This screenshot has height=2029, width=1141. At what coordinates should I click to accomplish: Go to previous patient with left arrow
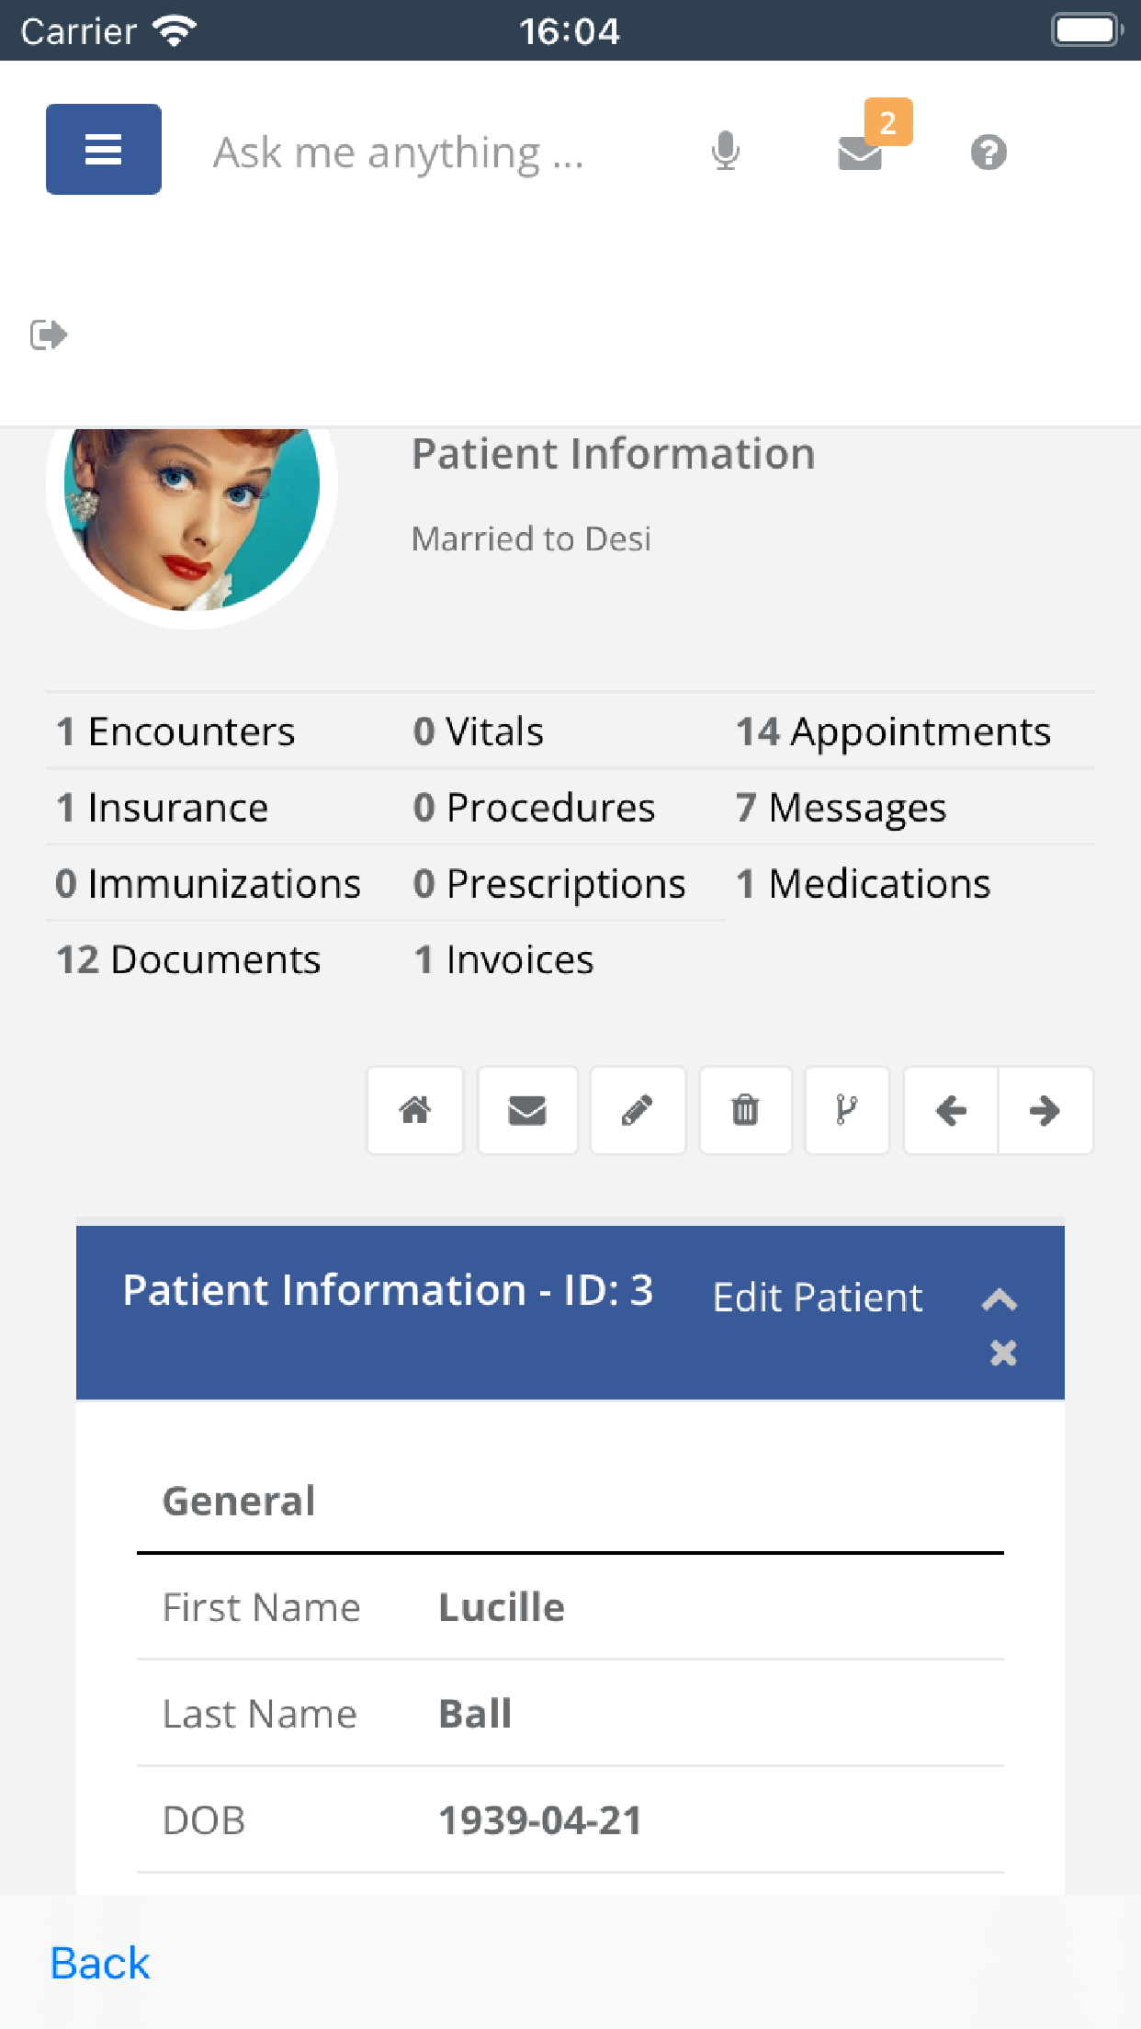coord(951,1110)
